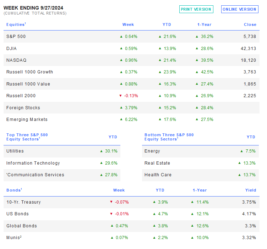Click the Equities section heading

16,24
